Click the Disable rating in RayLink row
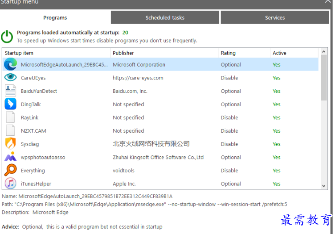 pyautogui.click(x=229, y=117)
